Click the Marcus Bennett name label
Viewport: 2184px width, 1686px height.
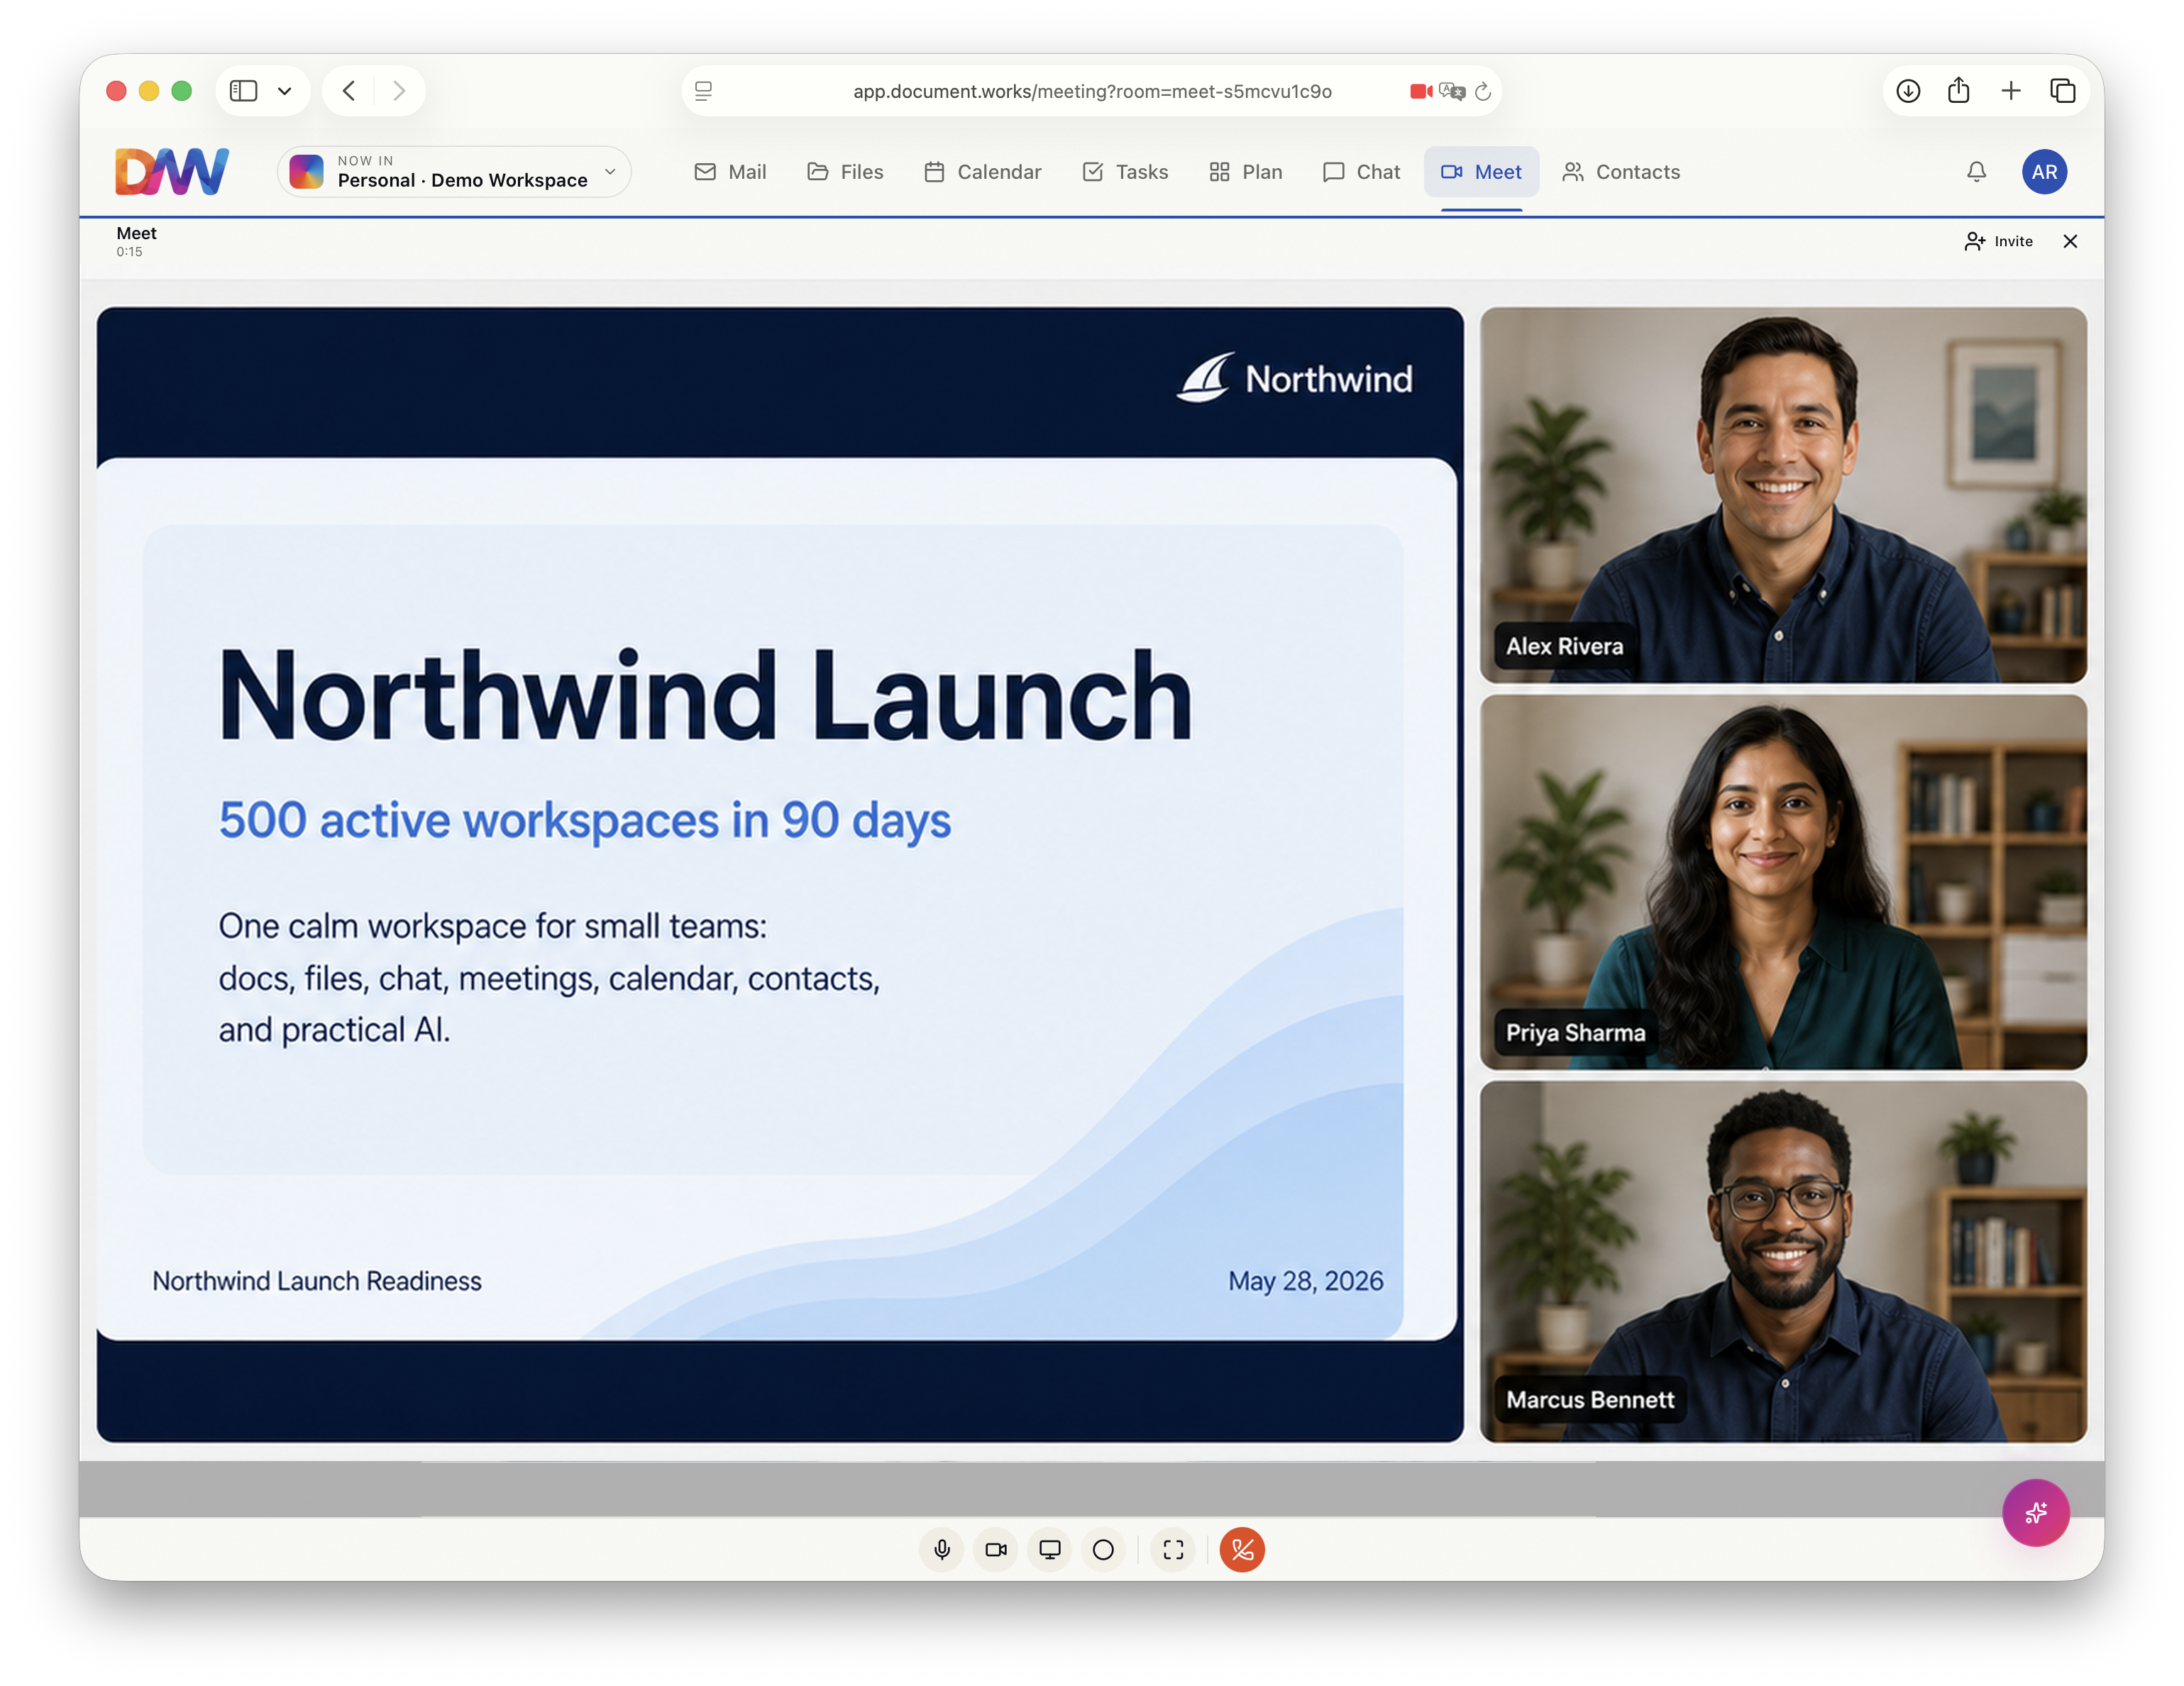(x=1590, y=1399)
